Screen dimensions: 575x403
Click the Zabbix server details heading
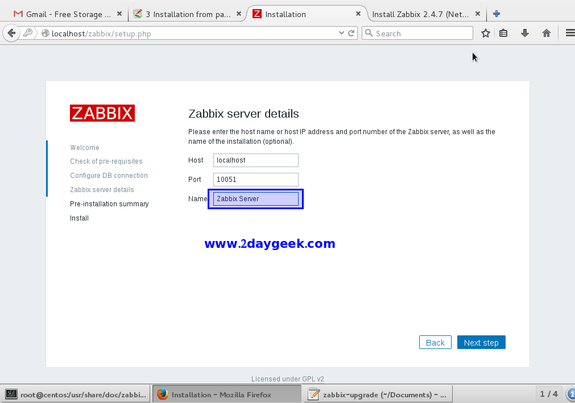243,114
